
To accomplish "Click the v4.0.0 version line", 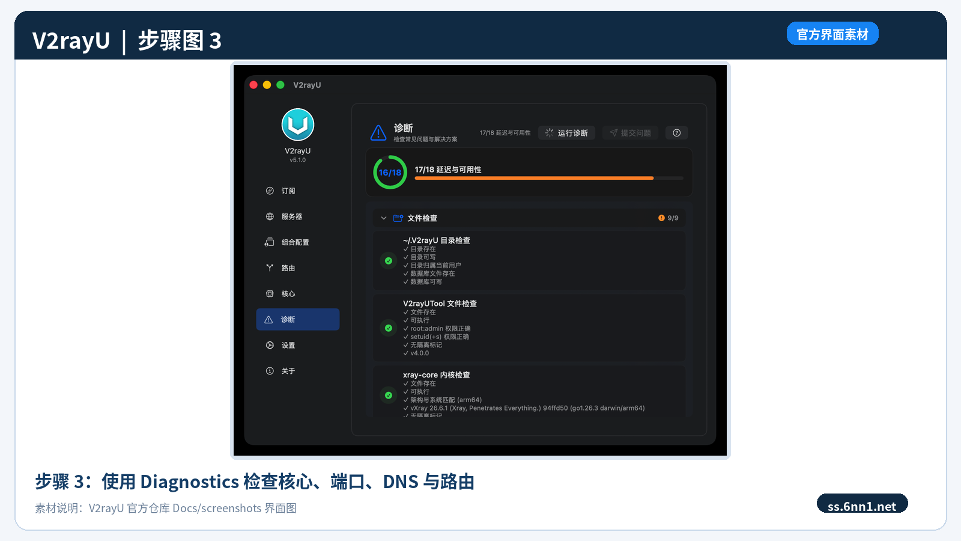I will (x=416, y=353).
